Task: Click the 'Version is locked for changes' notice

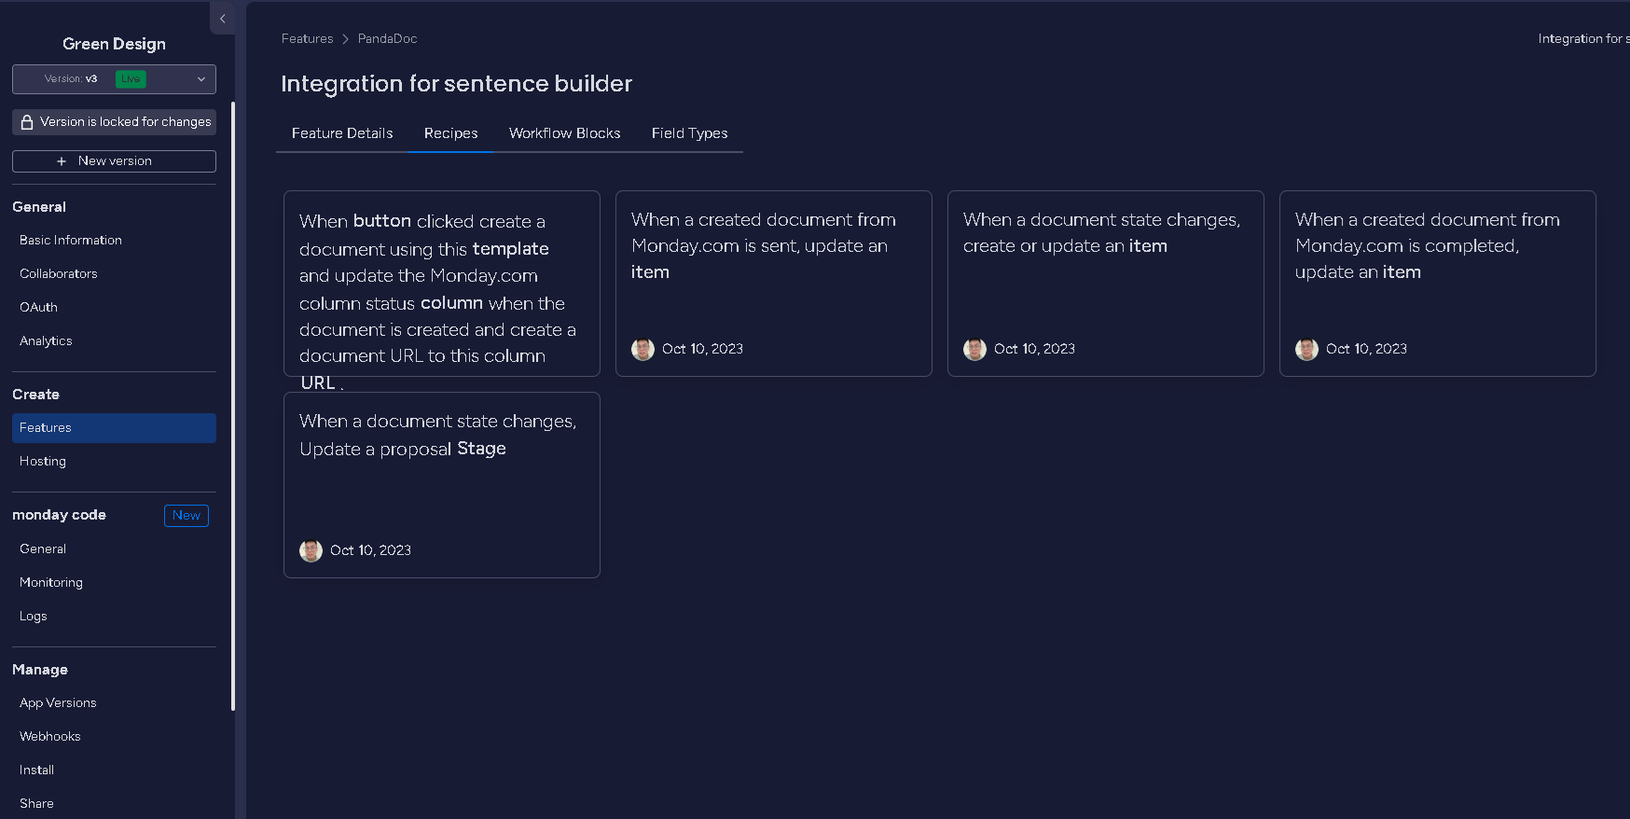Action: [x=114, y=122]
